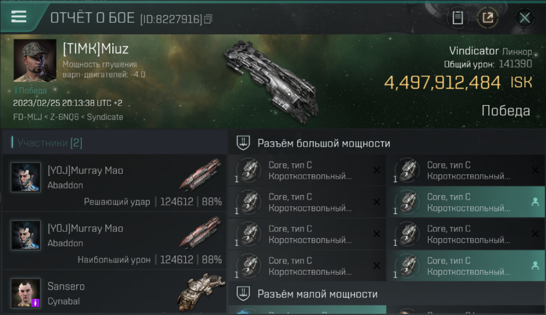Viewport: 546px width, 315px height.
Task: Click the ISK value 4,497,912,484
Action: point(442,82)
